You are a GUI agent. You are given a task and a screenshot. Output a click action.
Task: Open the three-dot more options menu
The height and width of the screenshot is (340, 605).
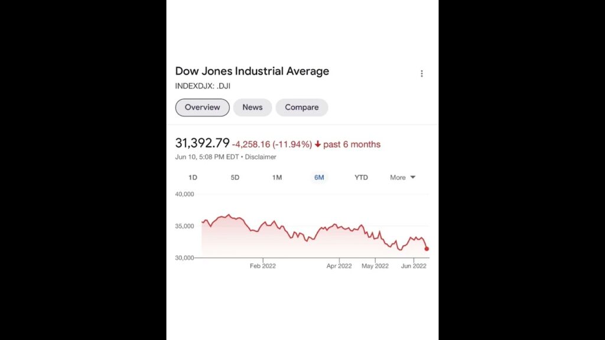click(421, 74)
